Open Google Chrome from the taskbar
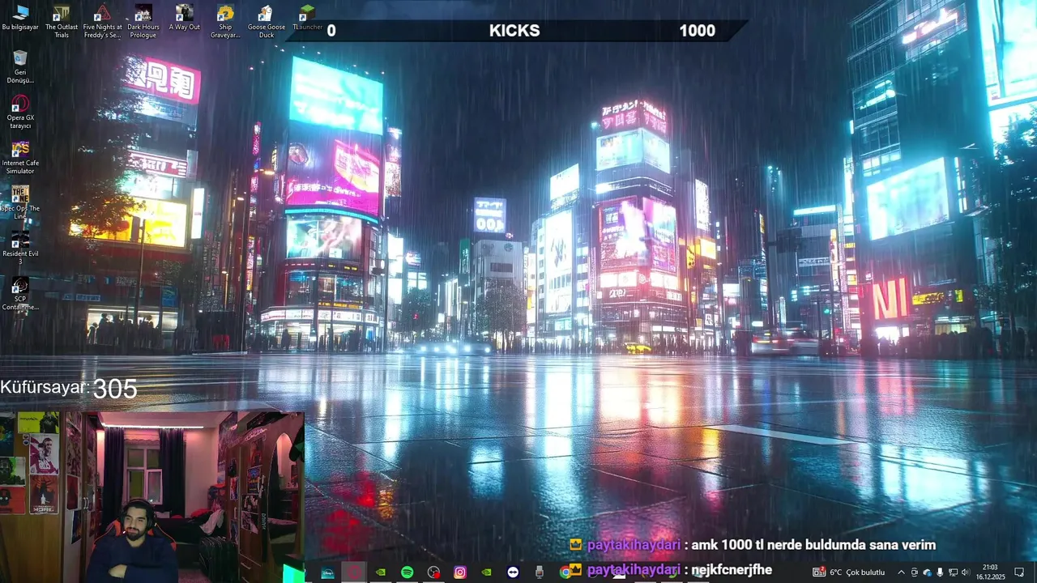Viewport: 1037px width, 583px height. (x=565, y=572)
